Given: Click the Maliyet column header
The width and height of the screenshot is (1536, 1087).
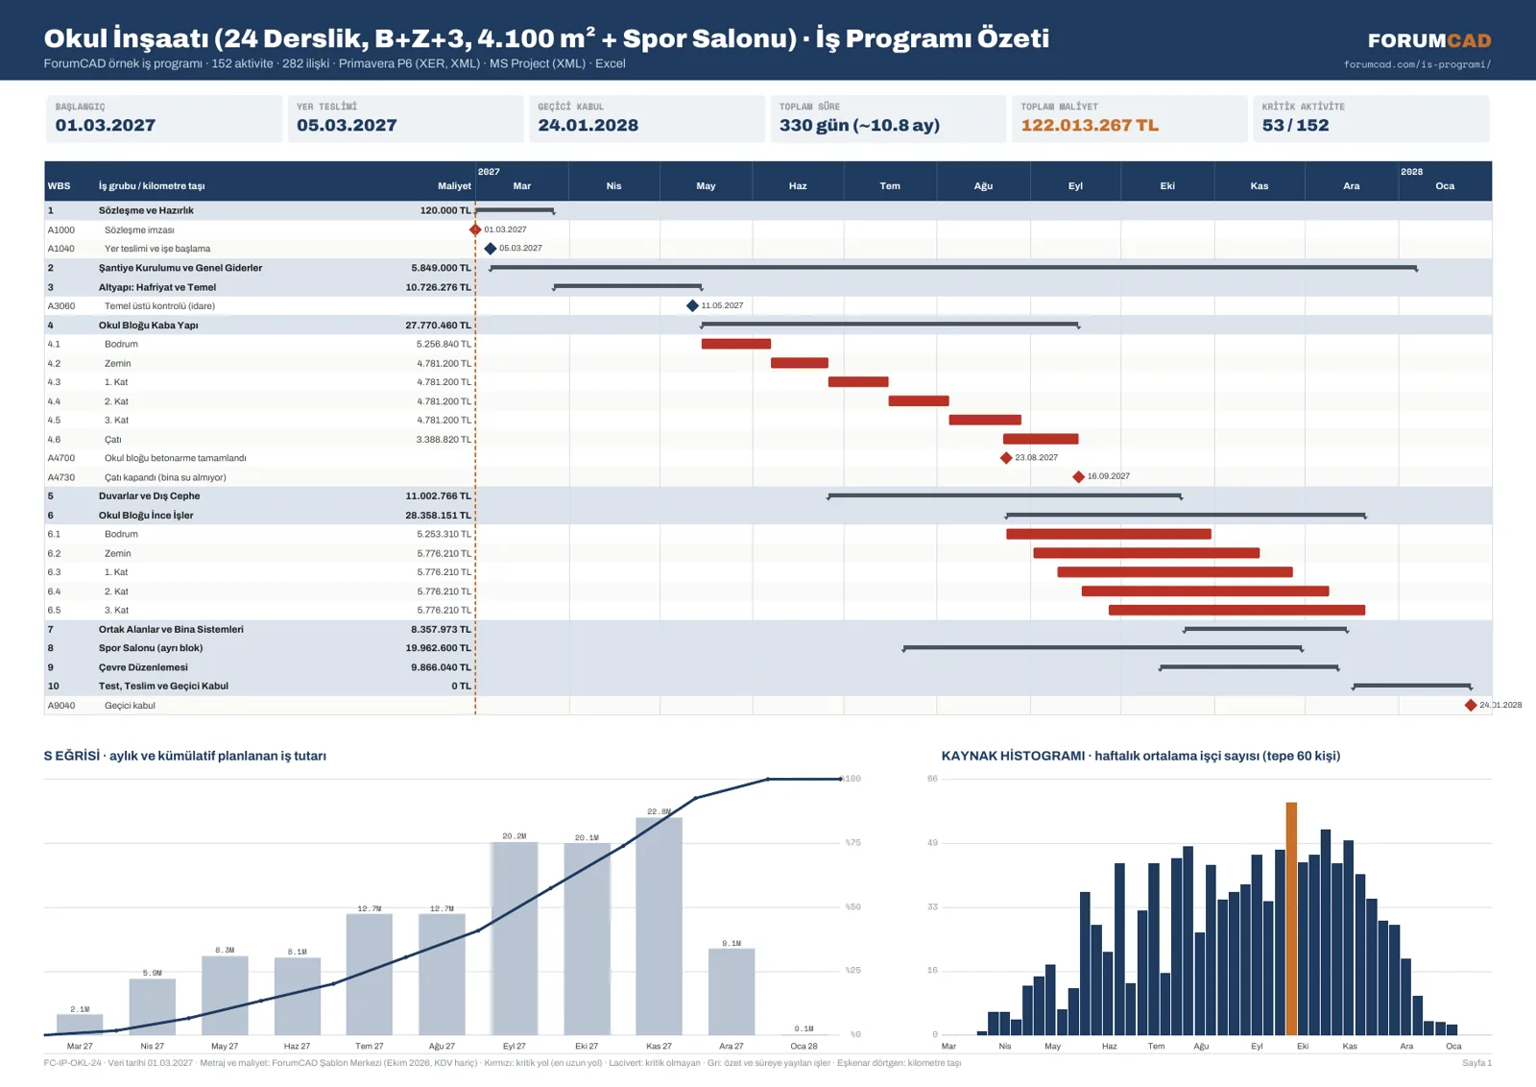Looking at the screenshot, I should point(454,186).
